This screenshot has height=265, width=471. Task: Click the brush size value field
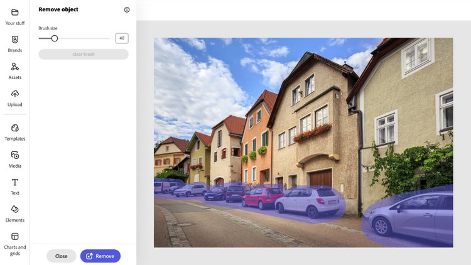[x=122, y=38]
